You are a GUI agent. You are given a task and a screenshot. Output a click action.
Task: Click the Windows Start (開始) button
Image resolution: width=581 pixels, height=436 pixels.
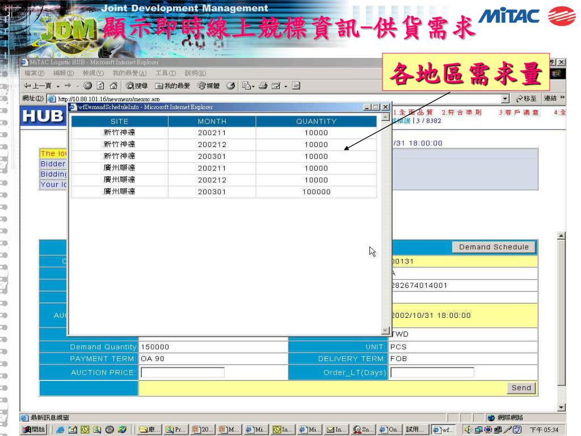point(33,429)
